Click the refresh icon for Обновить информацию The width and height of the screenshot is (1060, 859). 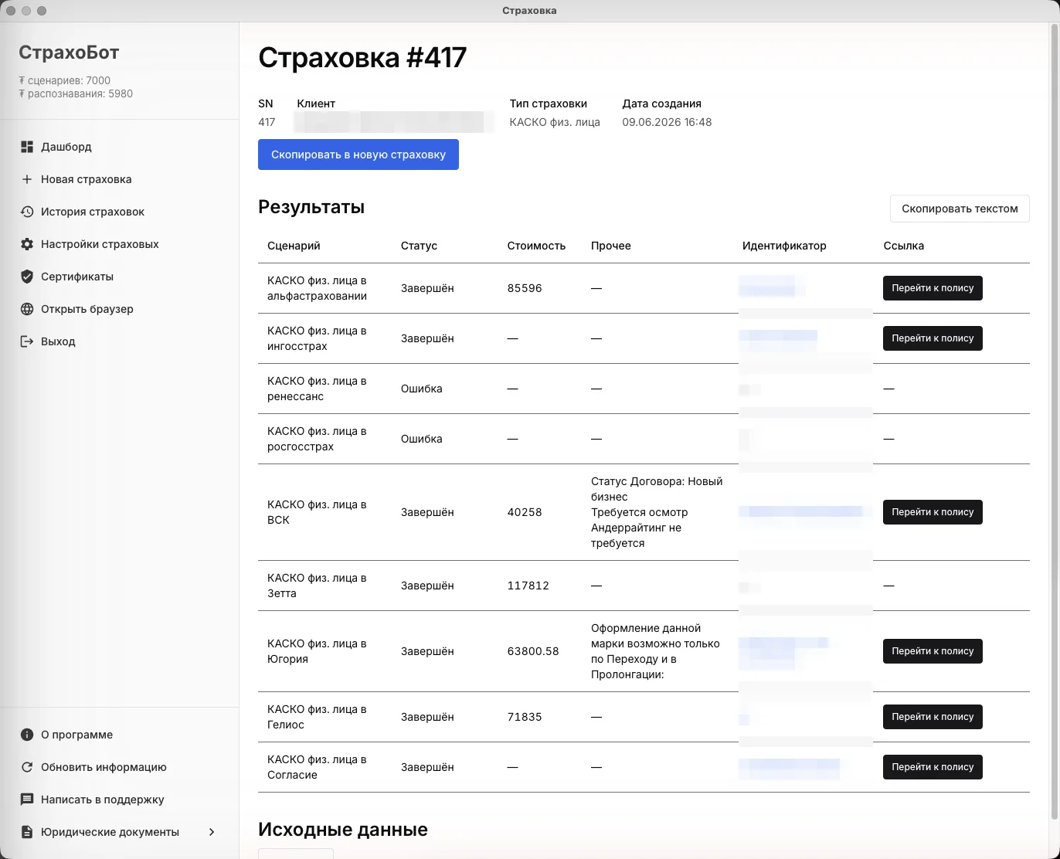pos(27,767)
